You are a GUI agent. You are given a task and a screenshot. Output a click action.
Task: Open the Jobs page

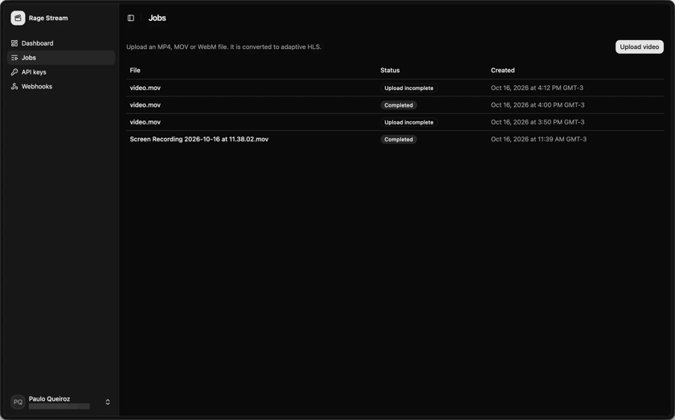click(x=61, y=58)
